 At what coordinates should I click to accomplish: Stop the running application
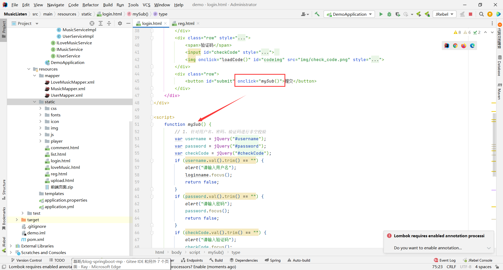click(x=471, y=14)
